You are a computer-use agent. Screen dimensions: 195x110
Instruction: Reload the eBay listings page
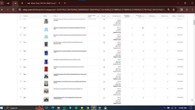(x=13, y=10)
